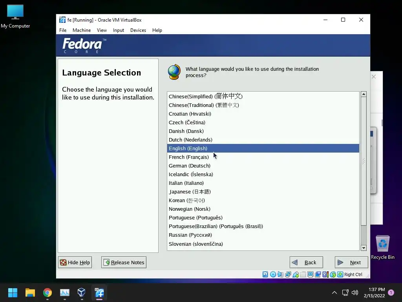Select Russian (Русский)

[263, 235]
